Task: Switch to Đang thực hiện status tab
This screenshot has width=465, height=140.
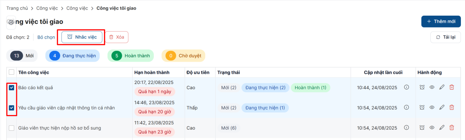Action: [72, 56]
